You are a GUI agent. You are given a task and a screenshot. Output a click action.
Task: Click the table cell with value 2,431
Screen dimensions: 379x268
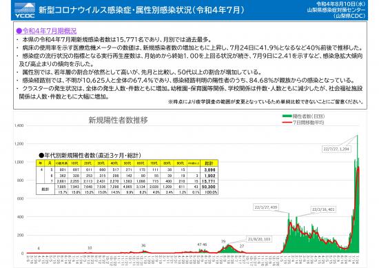(102, 181)
